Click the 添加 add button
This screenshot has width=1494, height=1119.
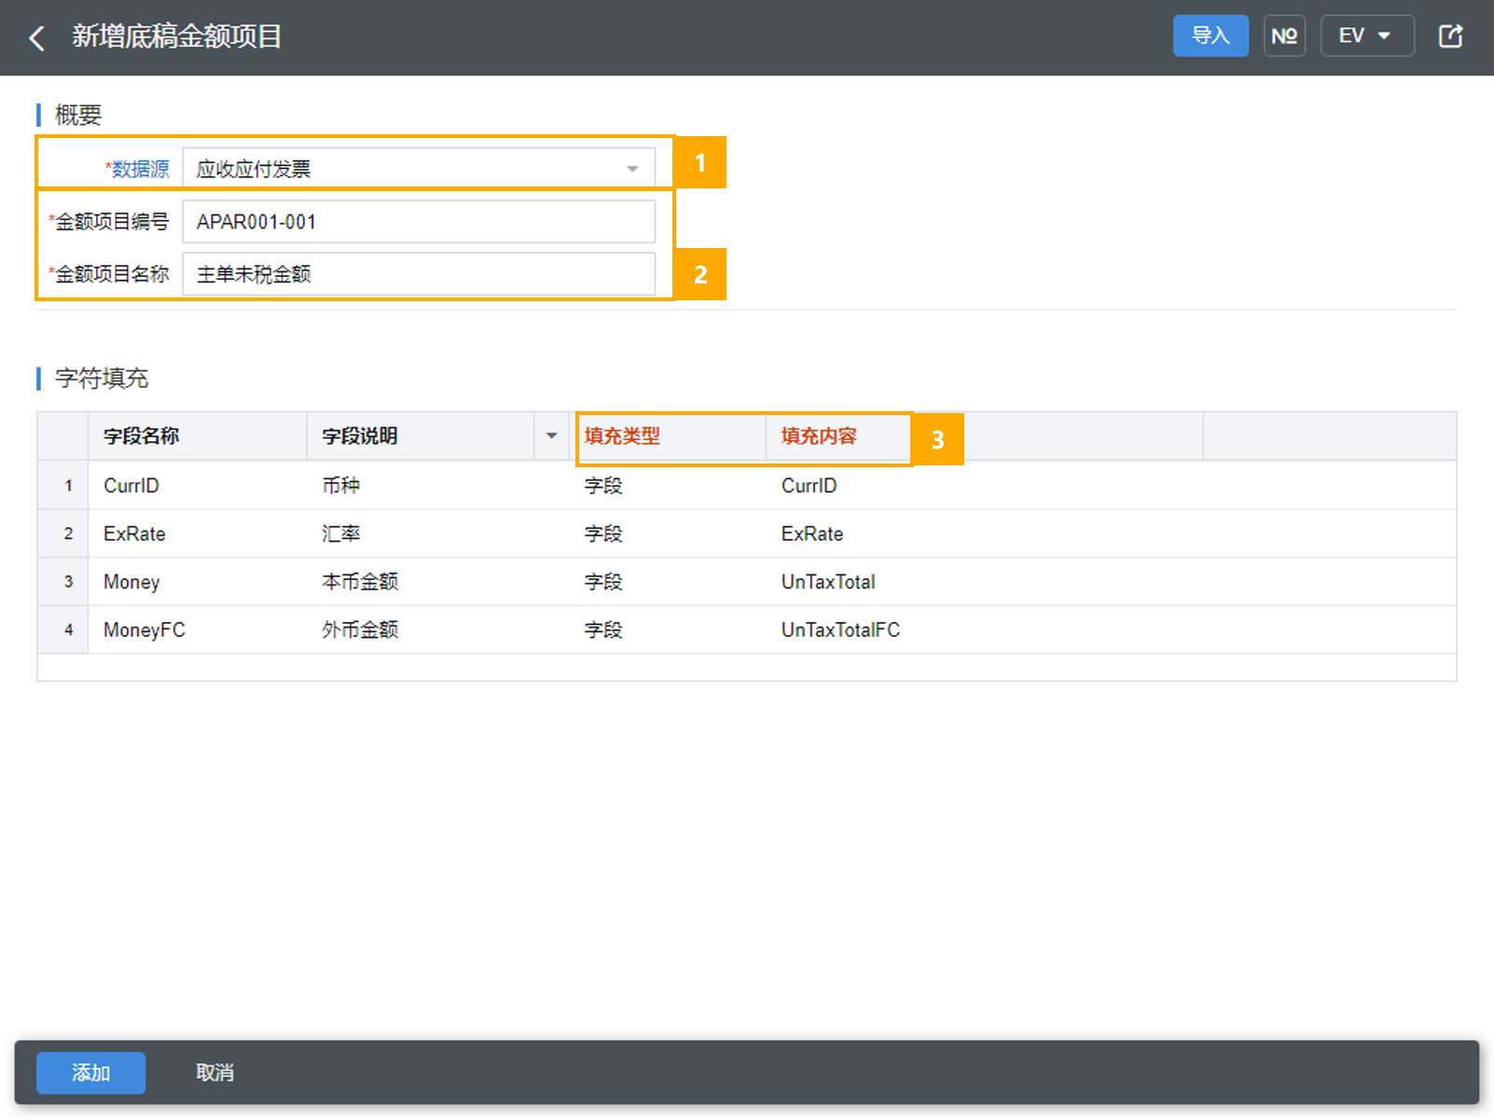click(90, 1073)
